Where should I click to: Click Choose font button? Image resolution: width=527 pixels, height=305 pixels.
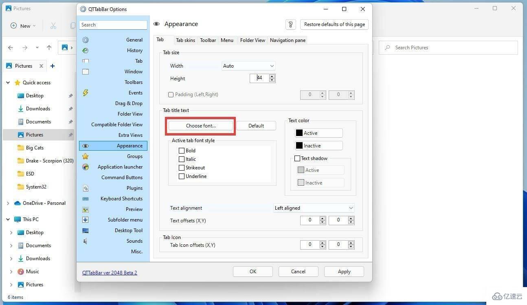(201, 126)
